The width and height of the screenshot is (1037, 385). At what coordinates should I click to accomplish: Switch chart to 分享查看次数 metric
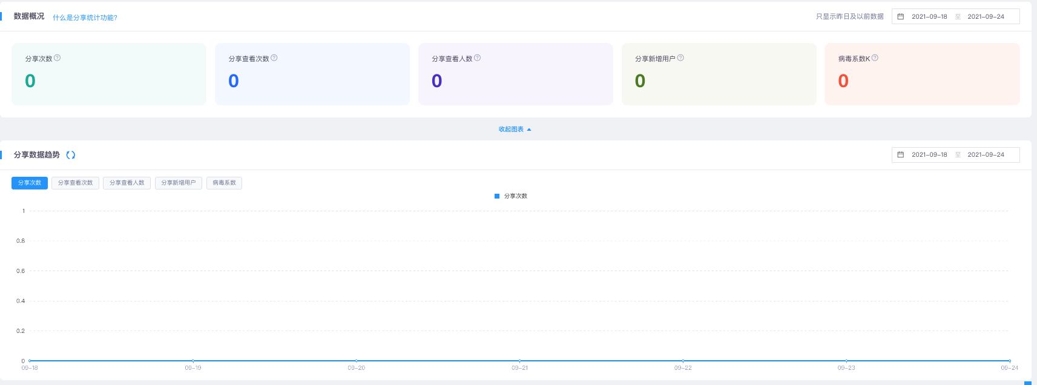[x=76, y=183]
